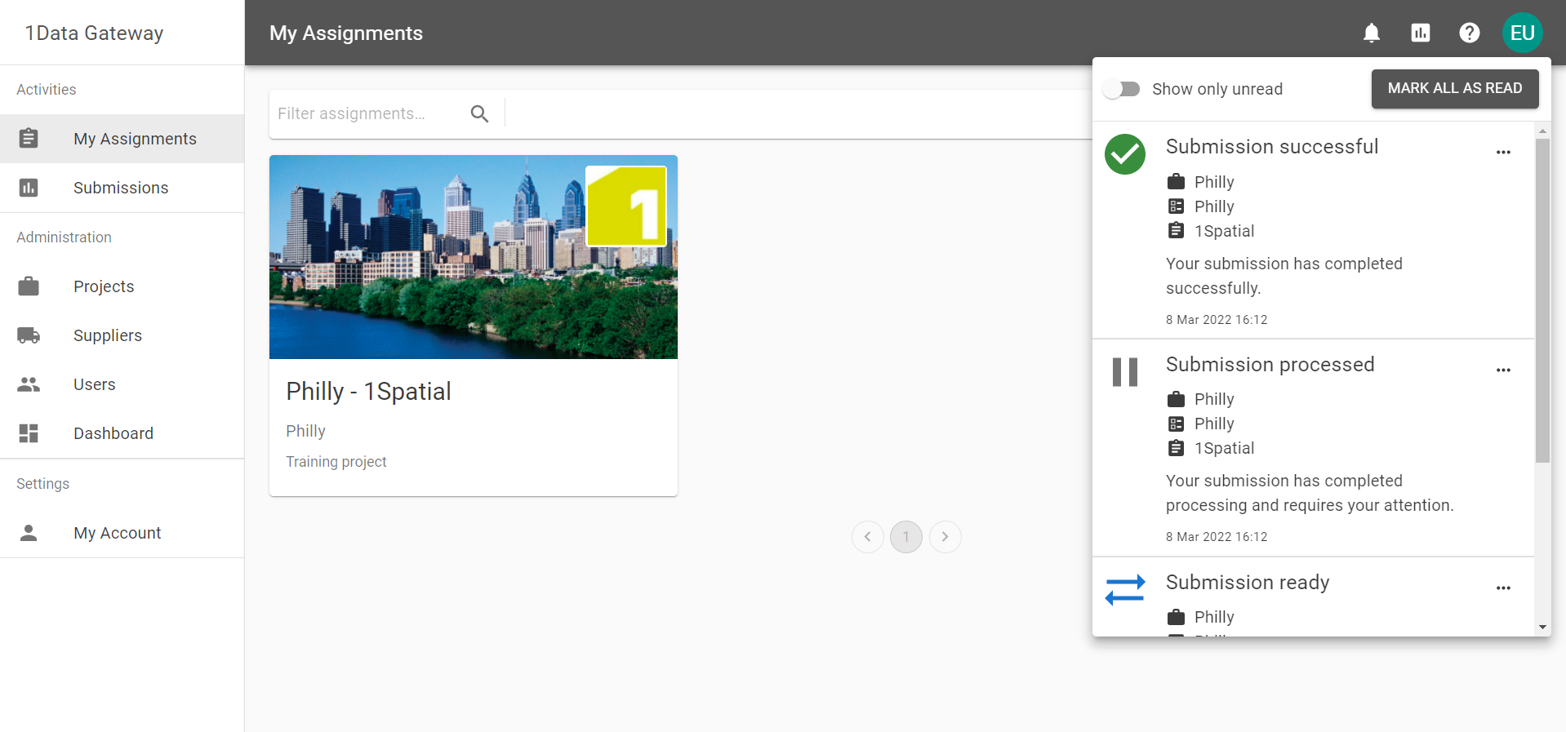Screen dimensions: 1566x732
Task: Click form icon in Submission successful notification
Action: click(1176, 206)
